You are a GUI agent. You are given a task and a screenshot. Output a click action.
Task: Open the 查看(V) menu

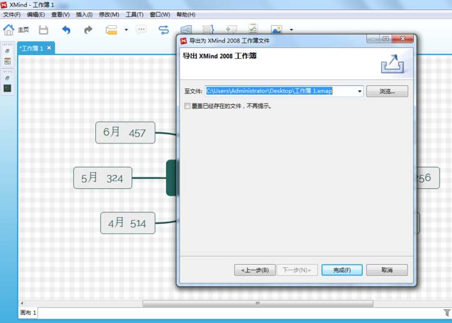tap(60, 14)
